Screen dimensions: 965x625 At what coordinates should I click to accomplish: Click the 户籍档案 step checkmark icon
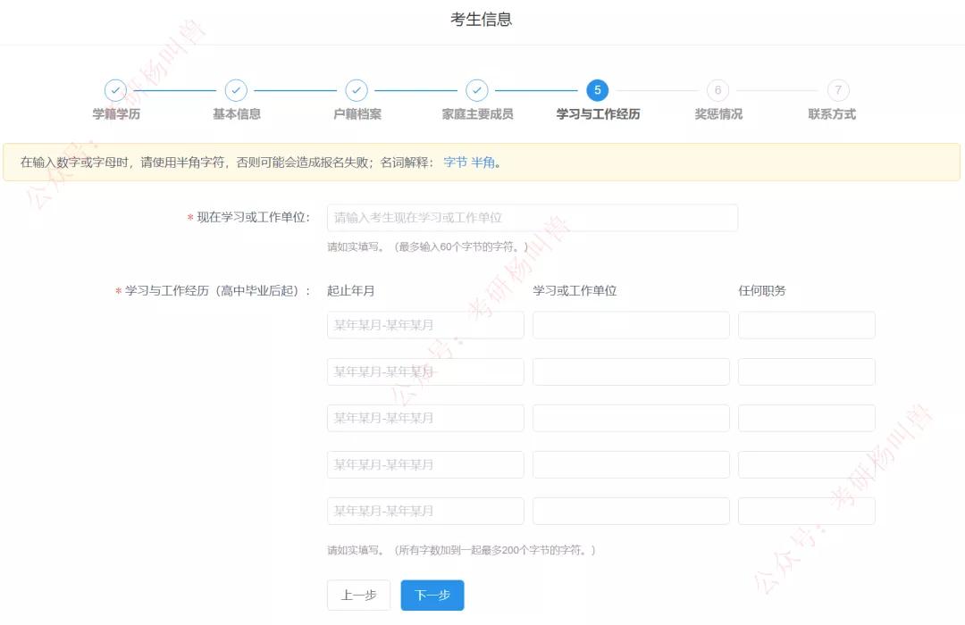[357, 90]
